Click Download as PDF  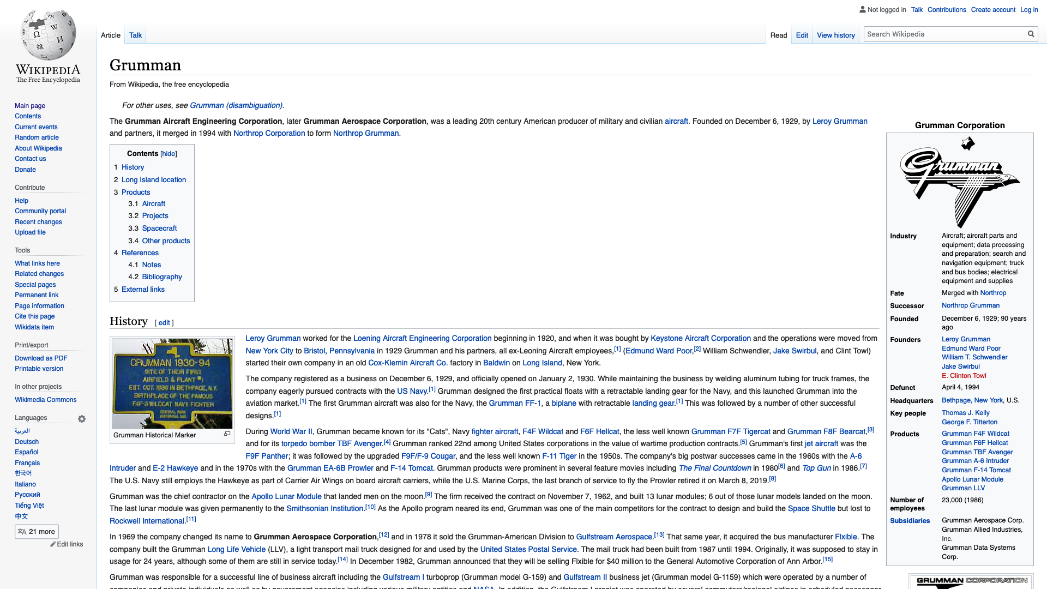[41, 358]
